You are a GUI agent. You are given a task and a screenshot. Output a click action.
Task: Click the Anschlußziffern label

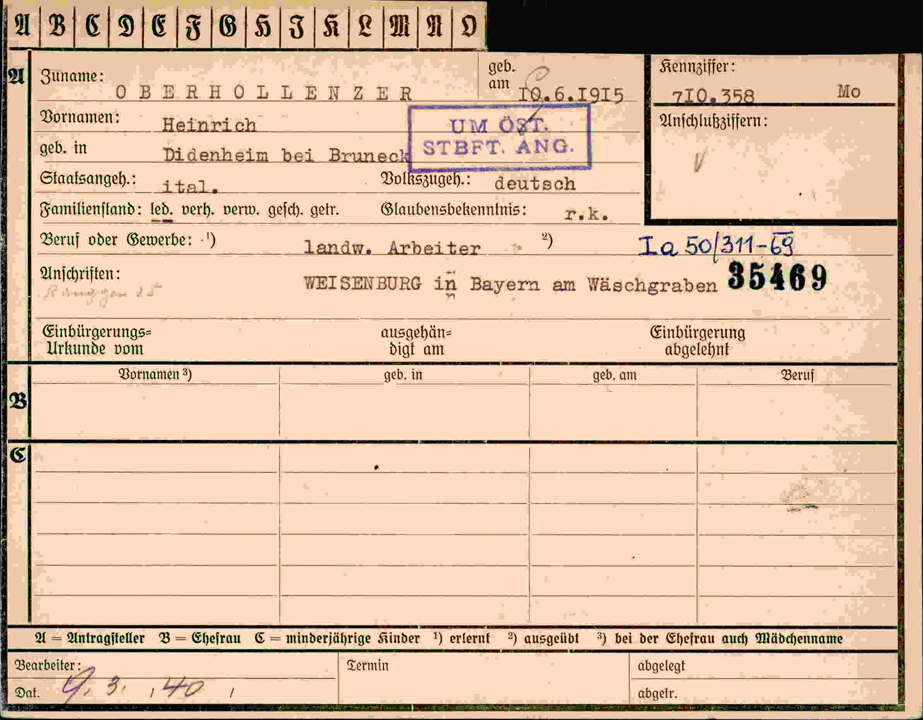click(713, 121)
